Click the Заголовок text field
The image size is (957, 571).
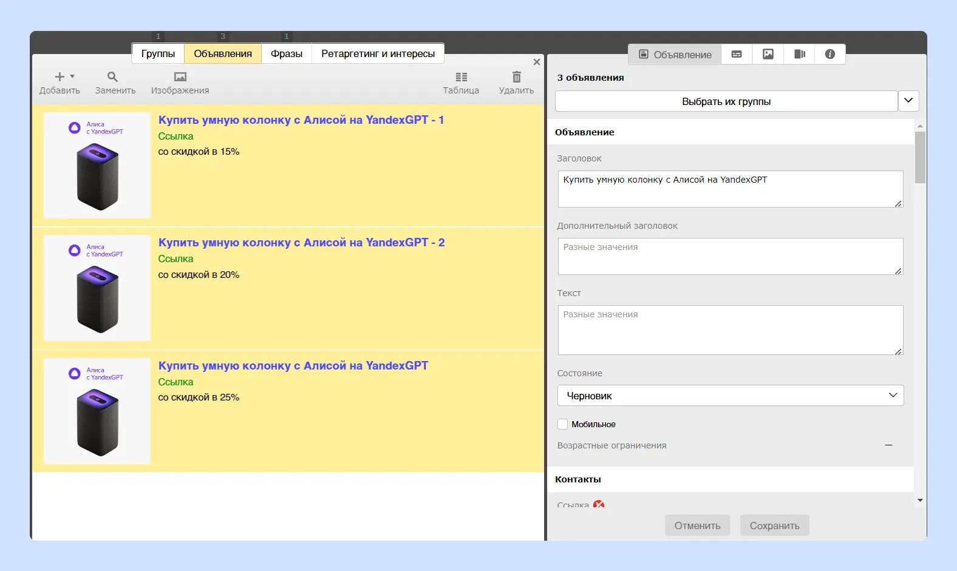731,189
